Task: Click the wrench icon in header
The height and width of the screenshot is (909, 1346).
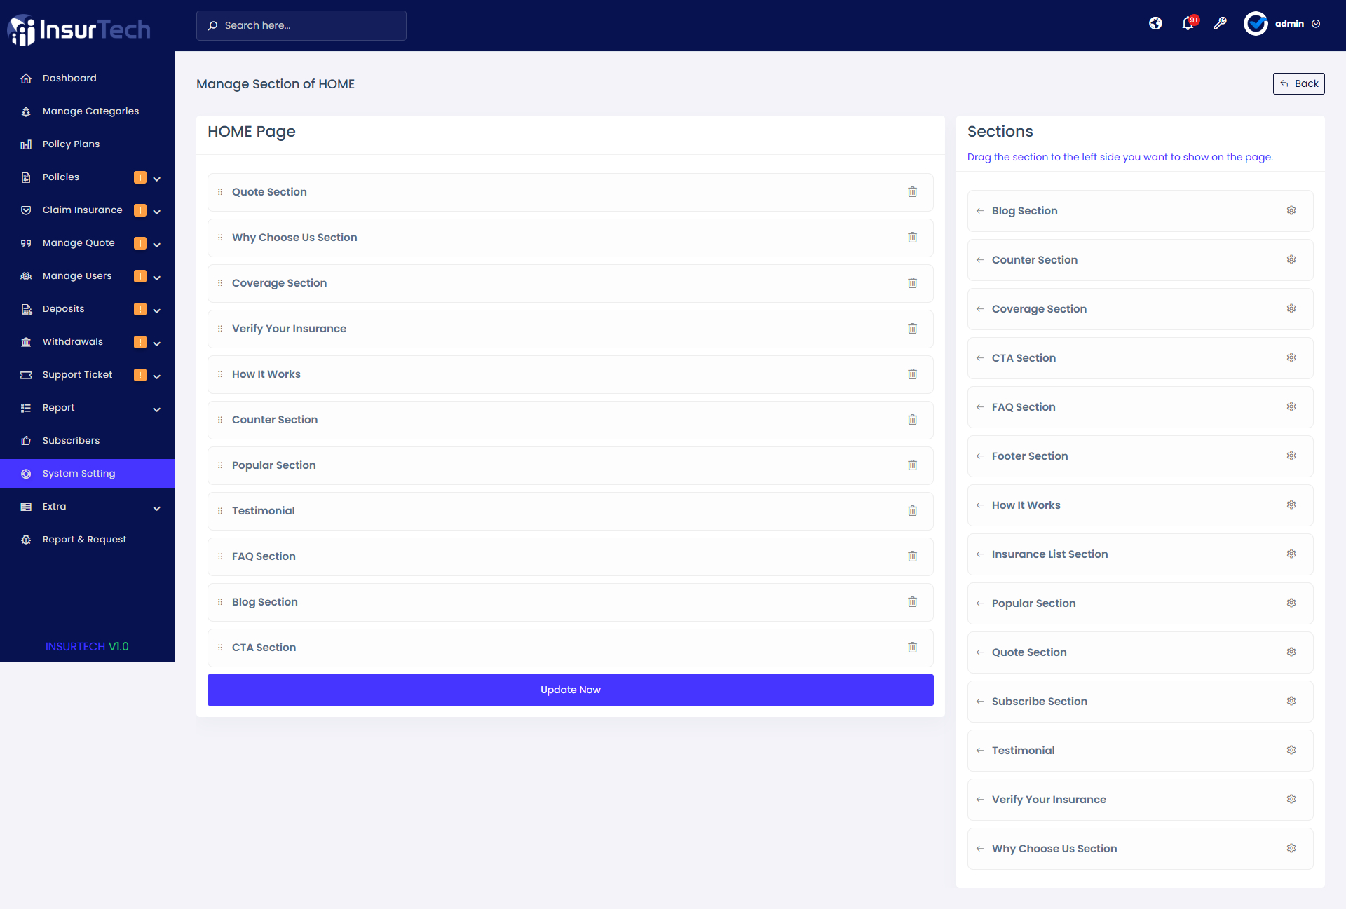Action: [x=1220, y=24]
